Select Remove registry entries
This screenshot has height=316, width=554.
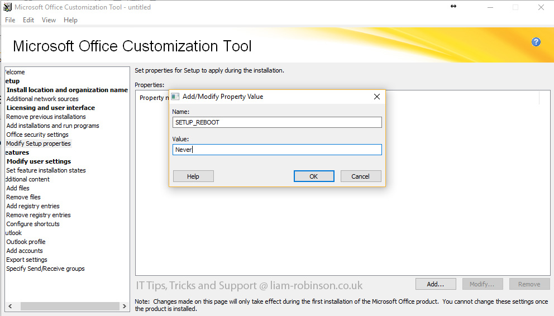(39, 215)
